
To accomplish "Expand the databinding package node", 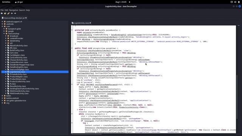I will click(6, 41).
